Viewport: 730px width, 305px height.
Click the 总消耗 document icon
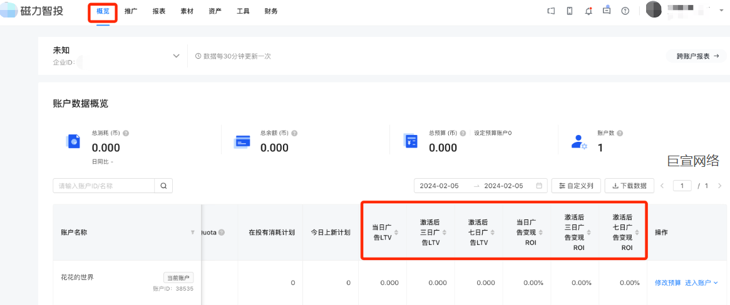click(73, 141)
